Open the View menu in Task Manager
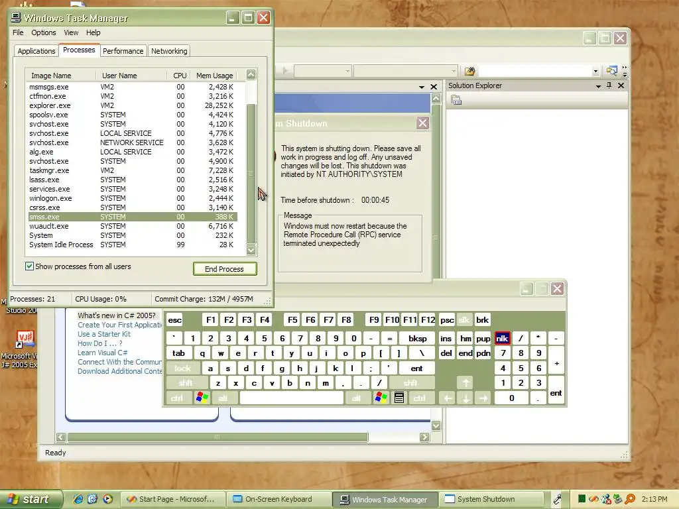The image size is (679, 509). (x=71, y=32)
